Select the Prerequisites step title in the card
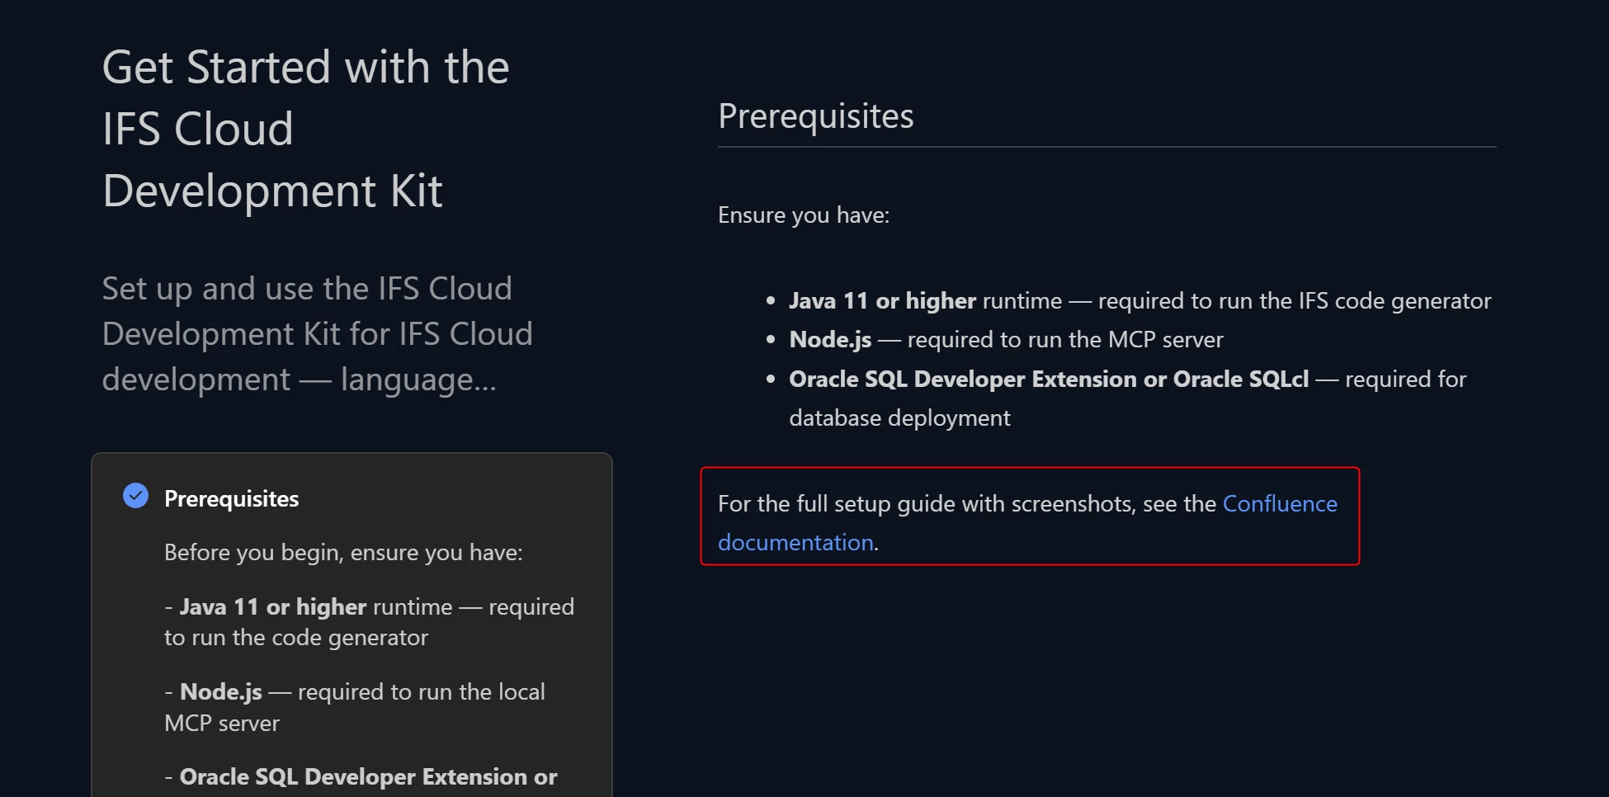 pos(231,498)
